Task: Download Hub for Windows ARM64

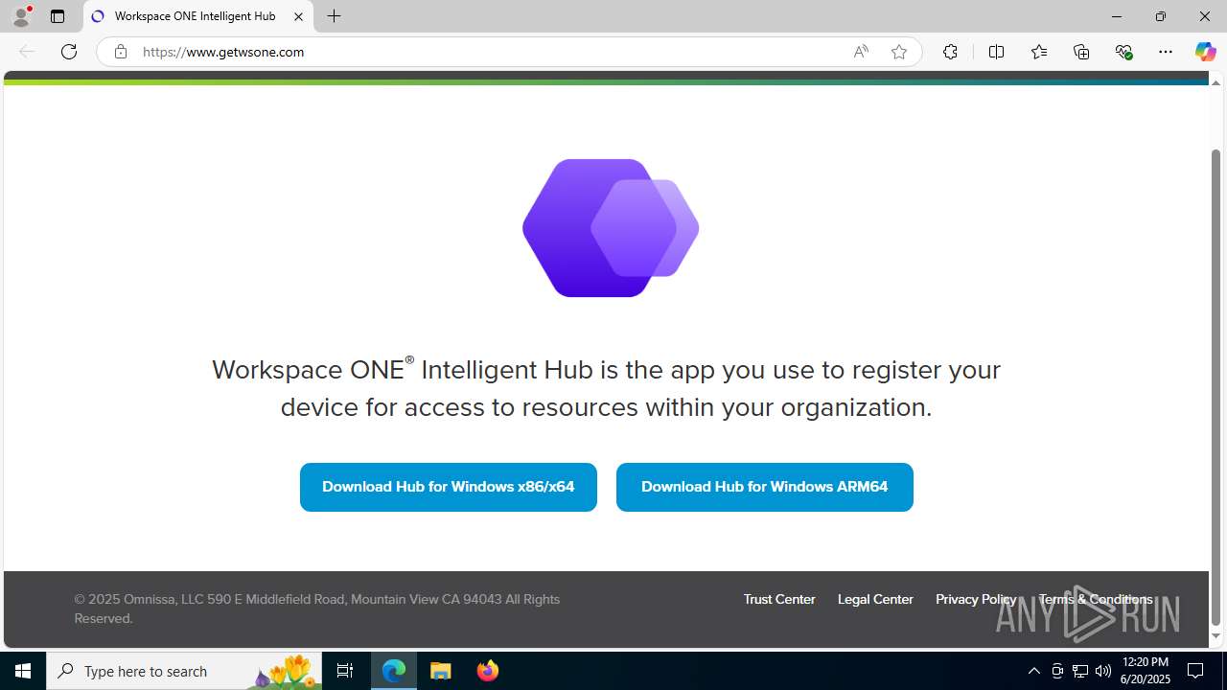Action: point(765,487)
